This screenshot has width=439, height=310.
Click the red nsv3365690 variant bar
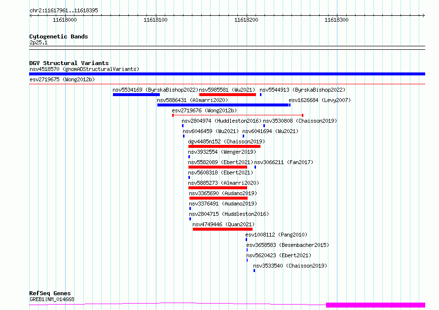coord(219,198)
